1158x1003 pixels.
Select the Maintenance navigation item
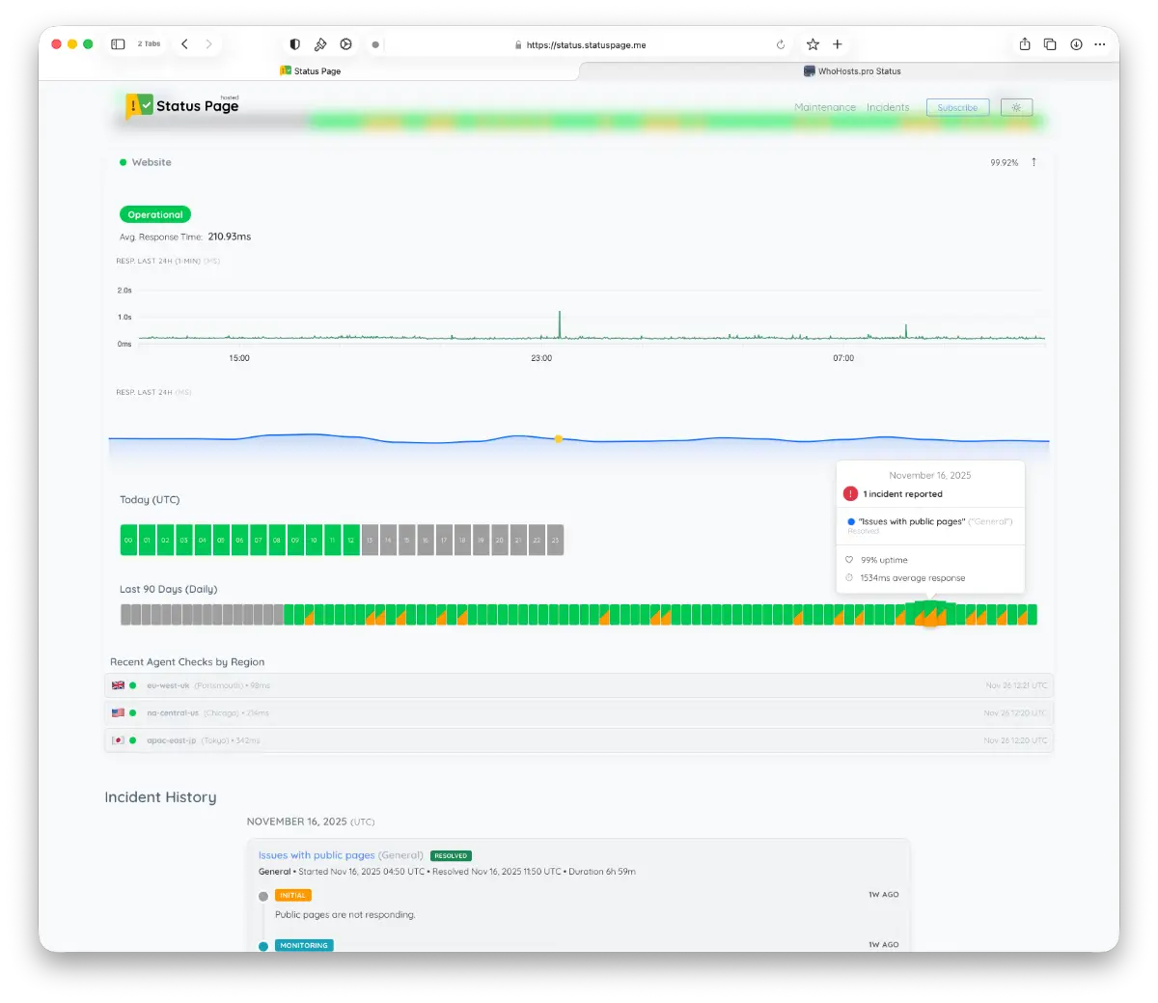(825, 107)
